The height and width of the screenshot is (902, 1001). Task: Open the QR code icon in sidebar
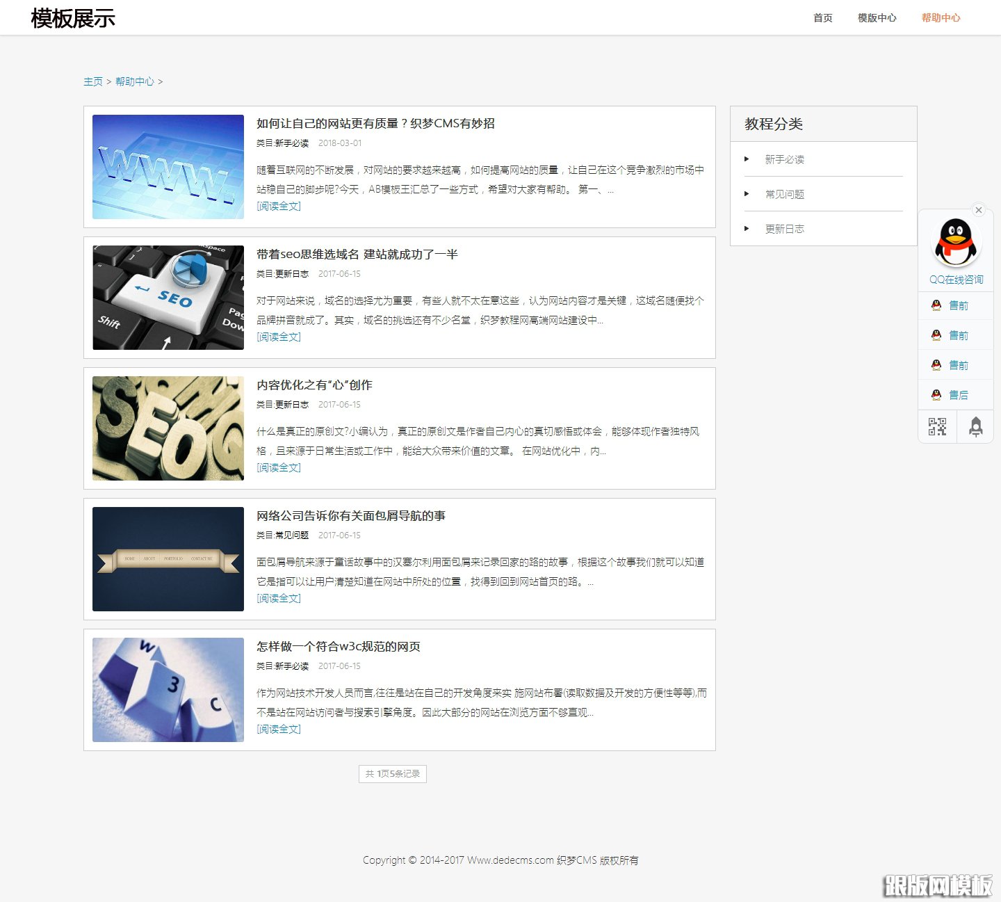pyautogui.click(x=936, y=426)
